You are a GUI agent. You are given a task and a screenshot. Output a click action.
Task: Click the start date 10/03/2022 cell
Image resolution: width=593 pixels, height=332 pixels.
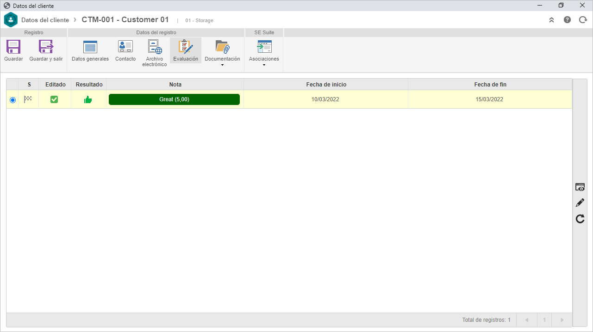click(325, 99)
